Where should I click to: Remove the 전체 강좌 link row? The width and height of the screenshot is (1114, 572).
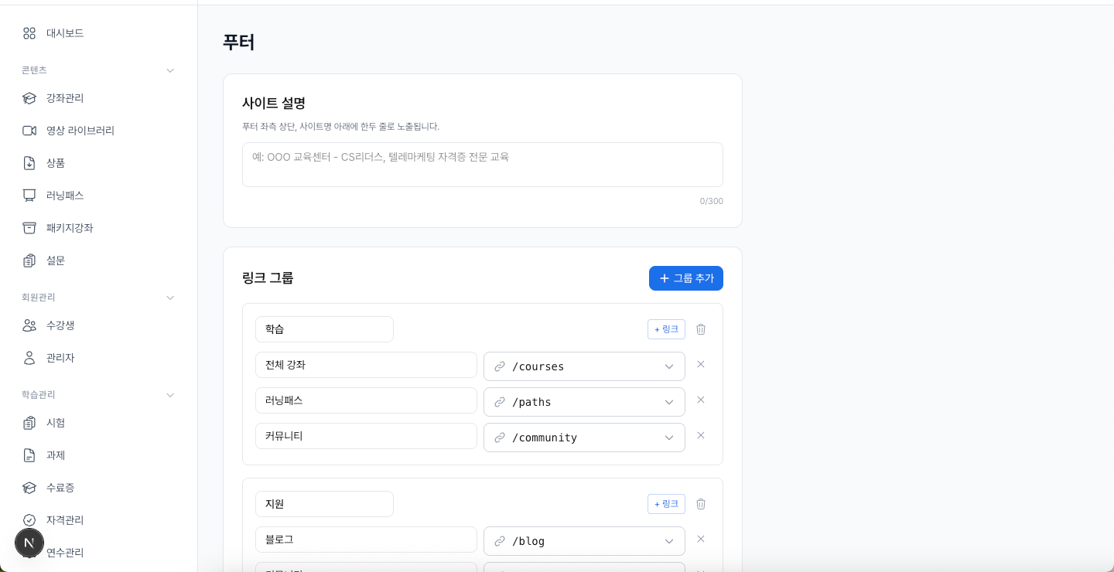701,364
